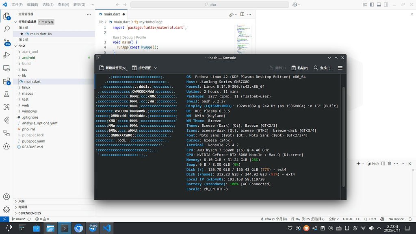This screenshot has width=416, height=234.
Task: Click 粘贴(P) in Konsole toolbar
Action: click(300, 68)
